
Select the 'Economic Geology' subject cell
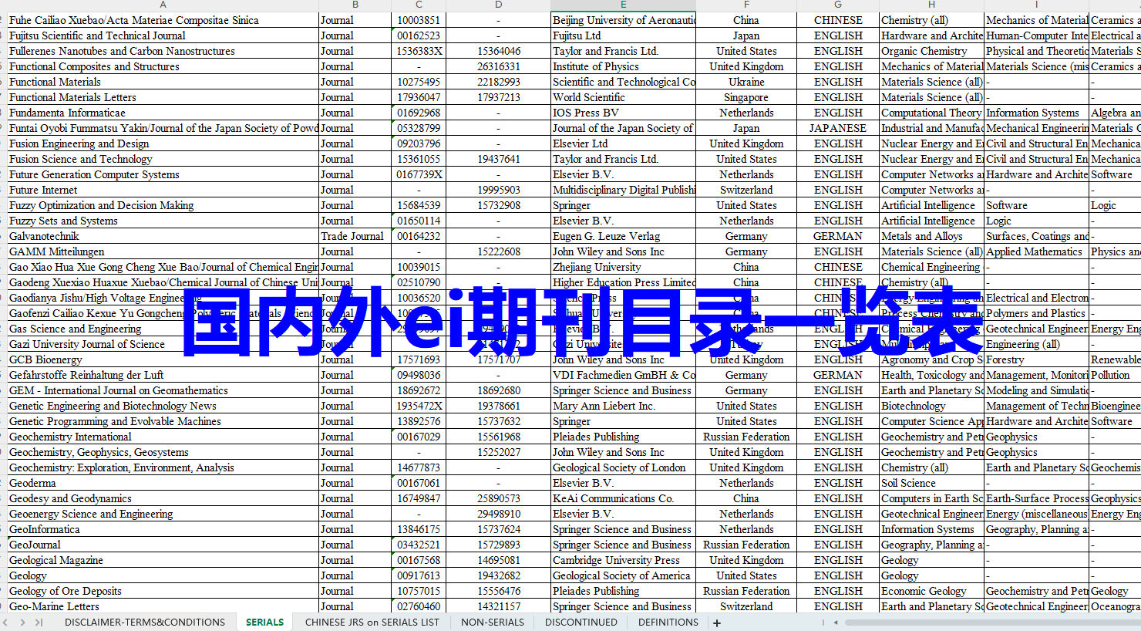point(931,591)
